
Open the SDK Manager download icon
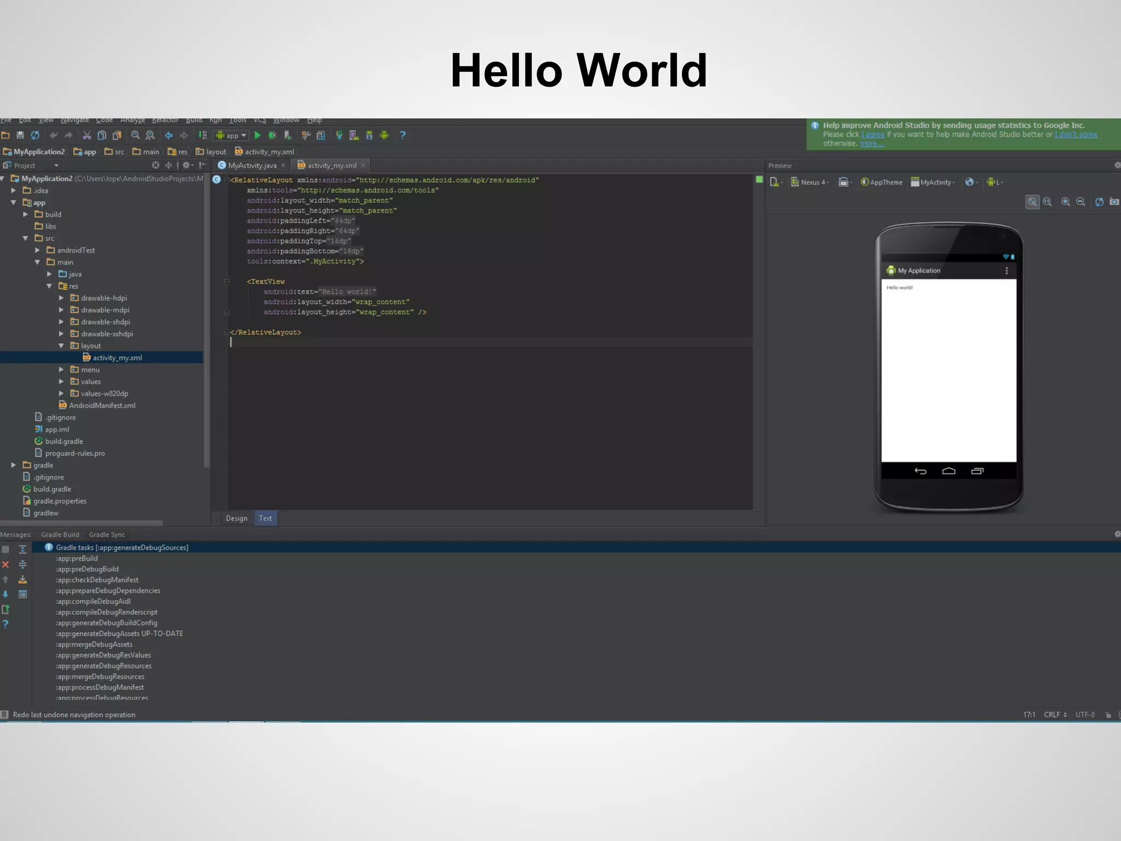coord(369,135)
